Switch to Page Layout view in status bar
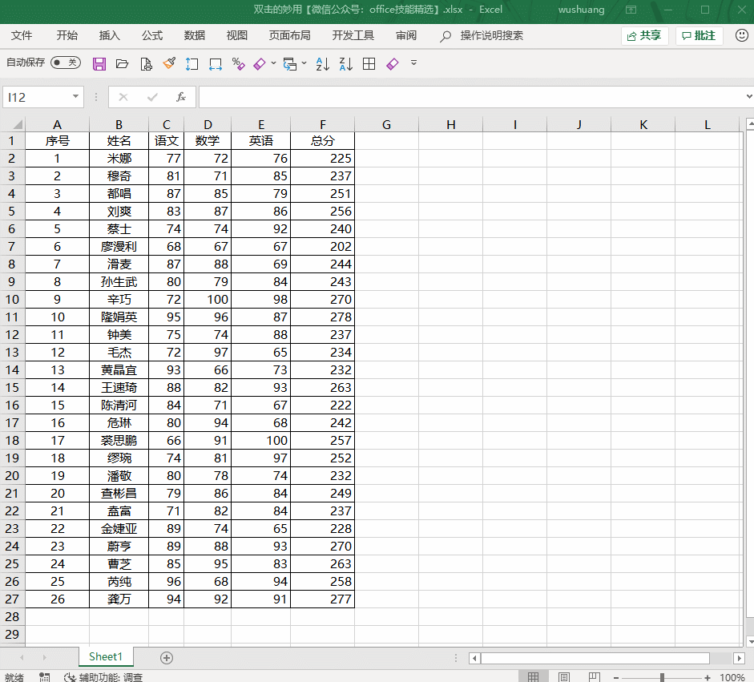Screen dimensions: 754x682 point(564,677)
